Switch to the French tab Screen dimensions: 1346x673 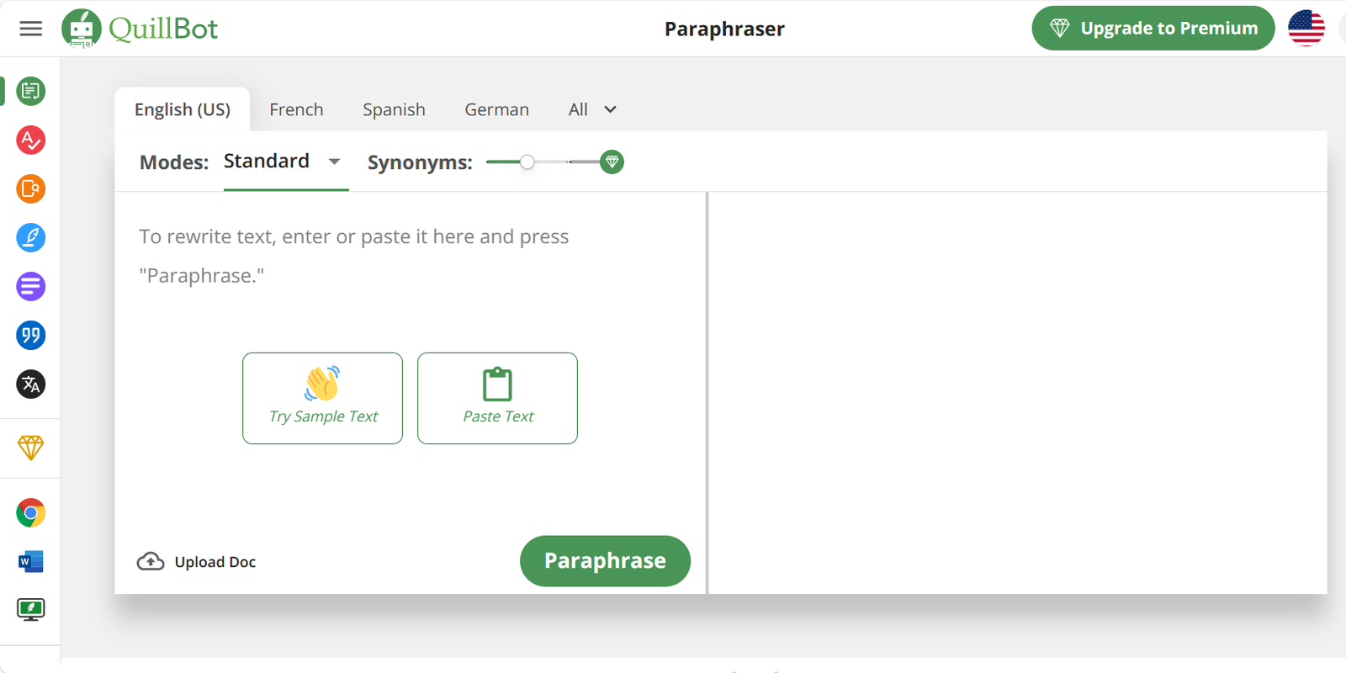pos(296,109)
